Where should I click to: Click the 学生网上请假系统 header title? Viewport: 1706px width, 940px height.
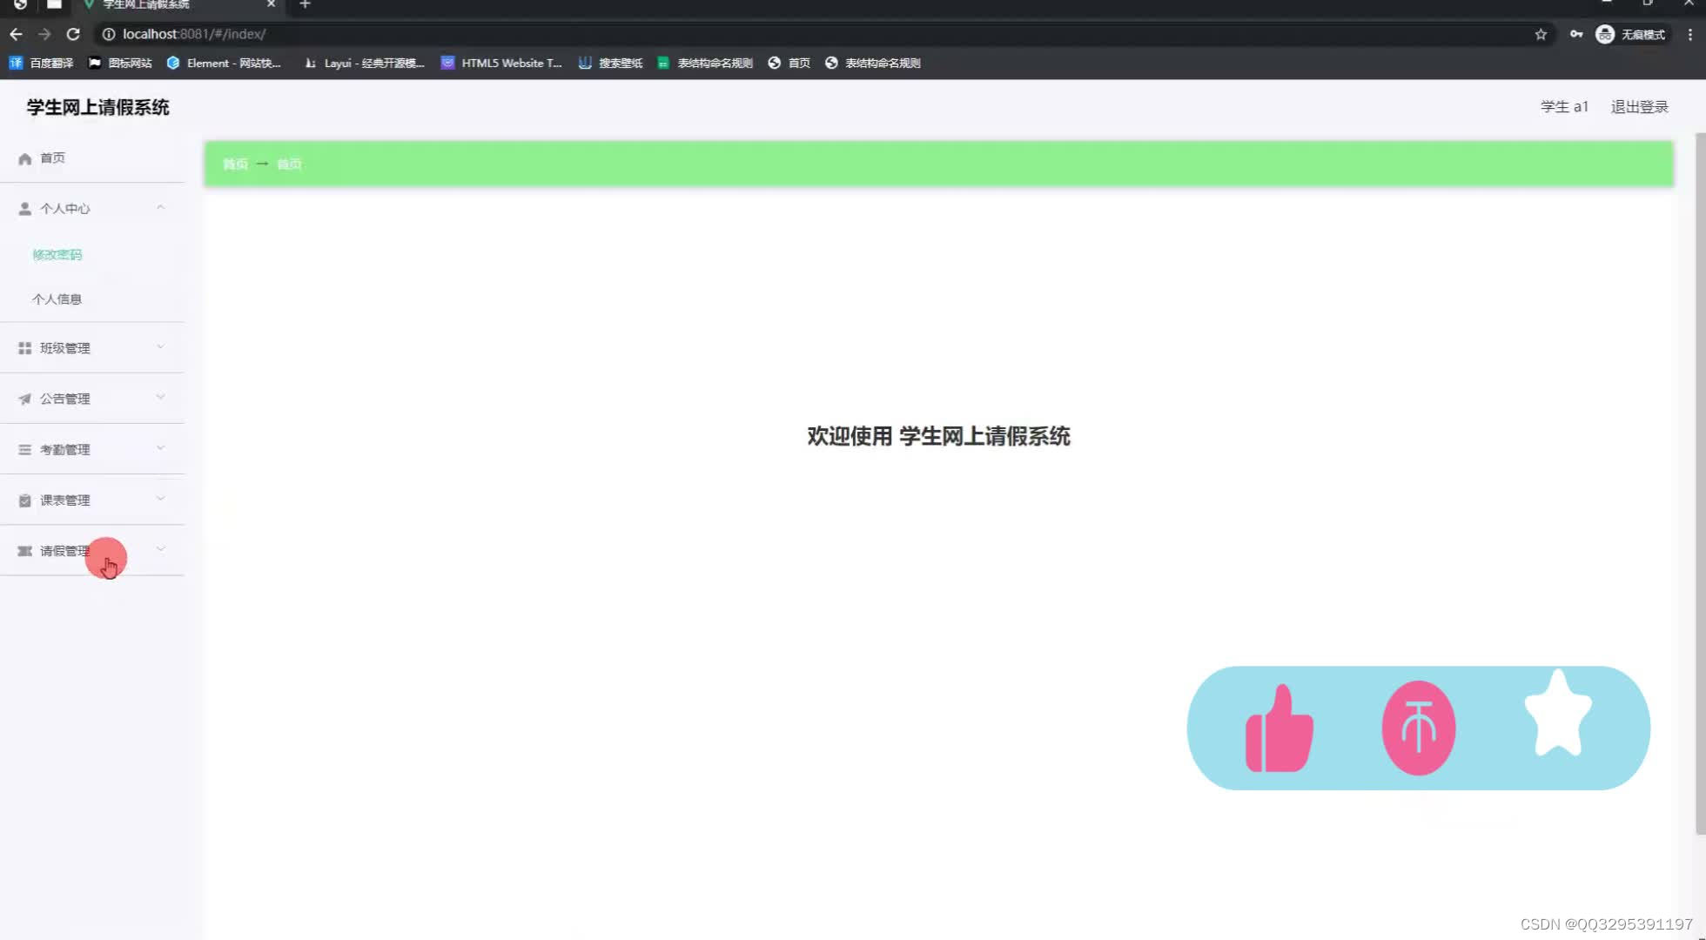[97, 107]
